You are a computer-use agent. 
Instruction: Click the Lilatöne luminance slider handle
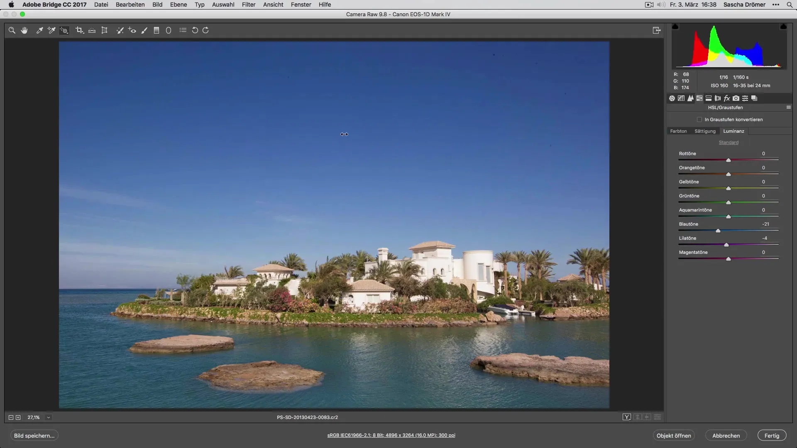point(726,245)
